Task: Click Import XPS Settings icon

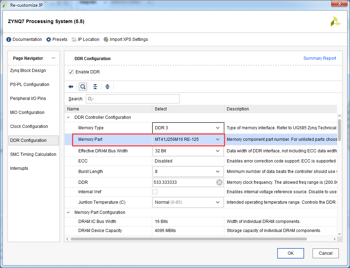Action: (106, 39)
